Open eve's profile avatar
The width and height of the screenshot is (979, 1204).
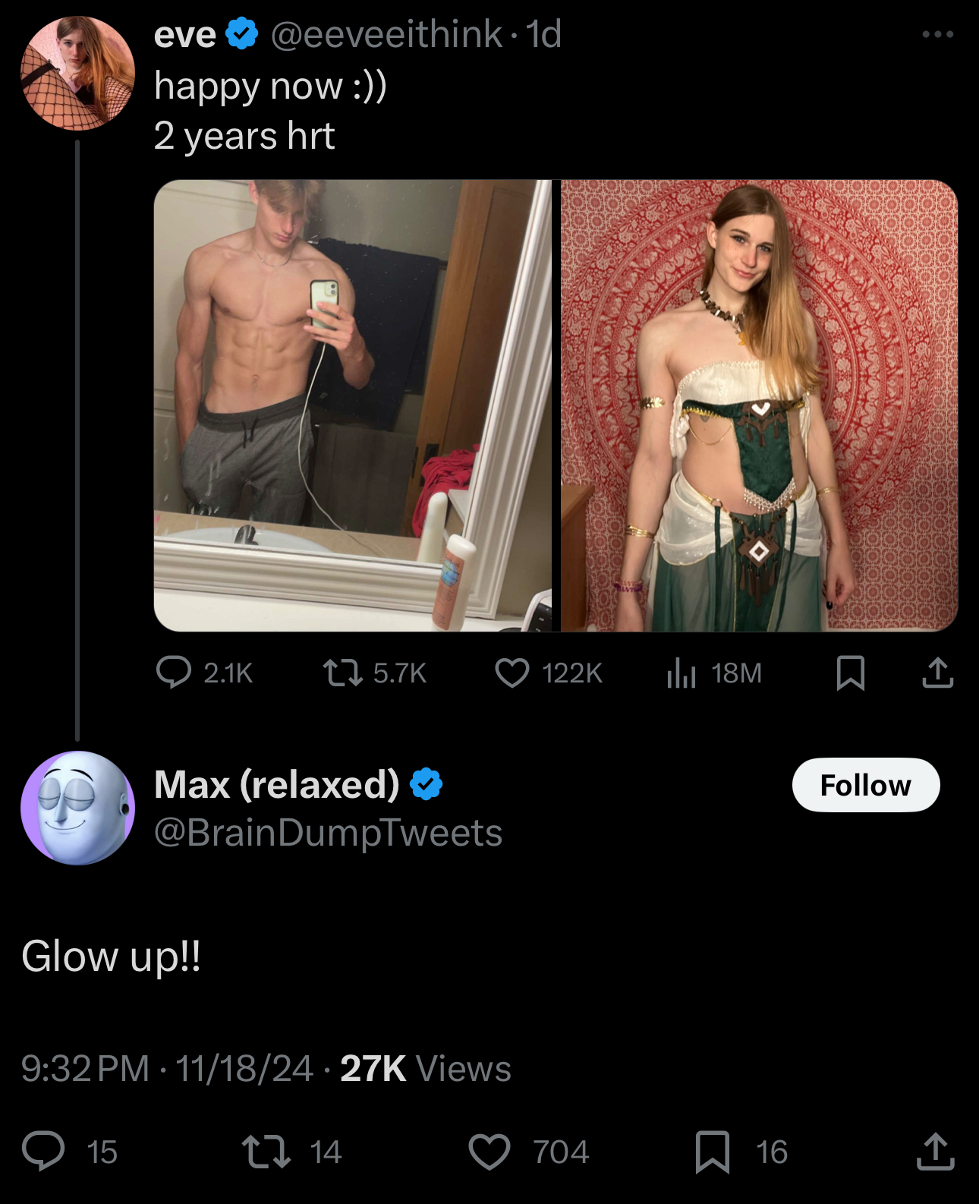[x=77, y=74]
